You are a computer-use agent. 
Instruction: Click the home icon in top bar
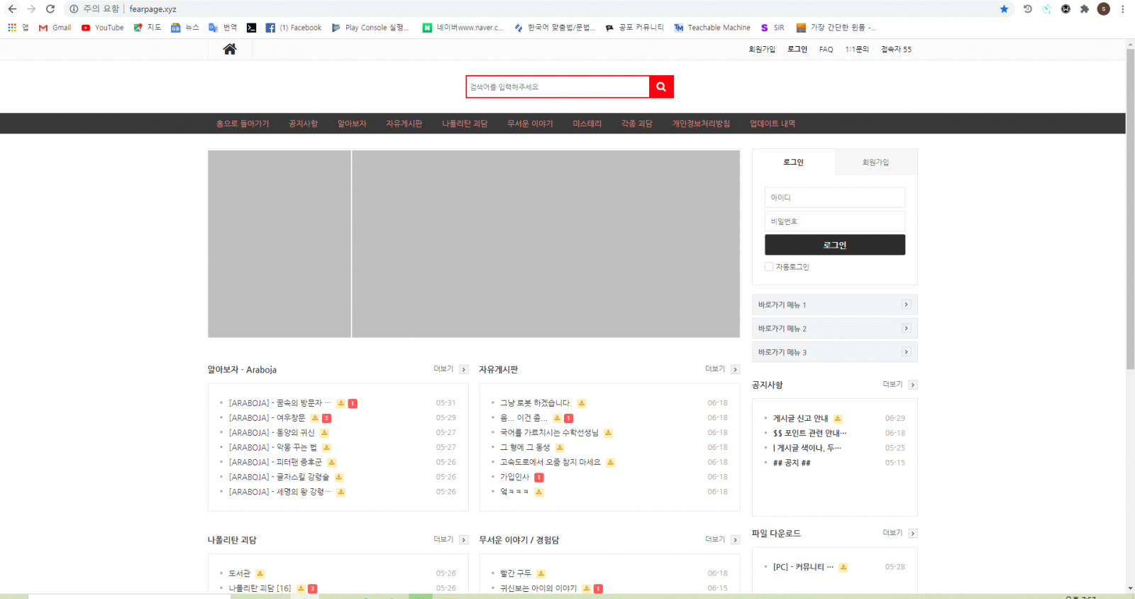(x=229, y=49)
